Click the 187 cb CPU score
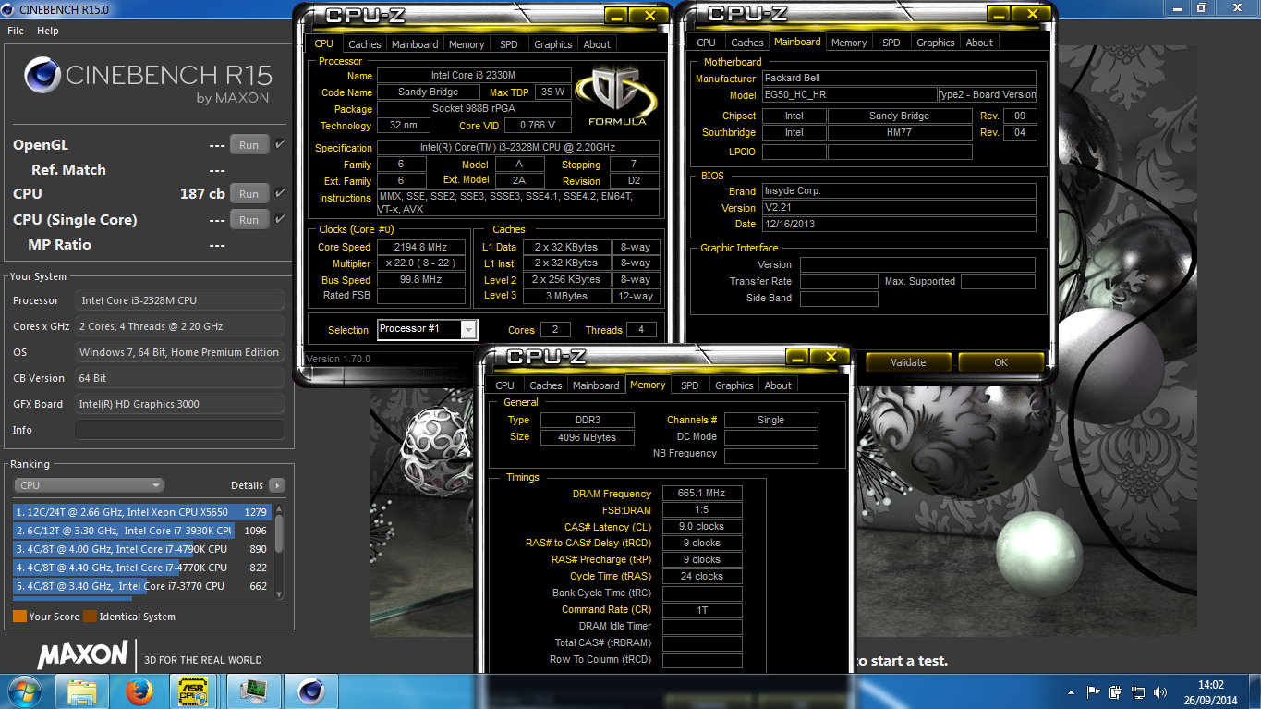Image resolution: width=1261 pixels, height=709 pixels. (x=202, y=194)
